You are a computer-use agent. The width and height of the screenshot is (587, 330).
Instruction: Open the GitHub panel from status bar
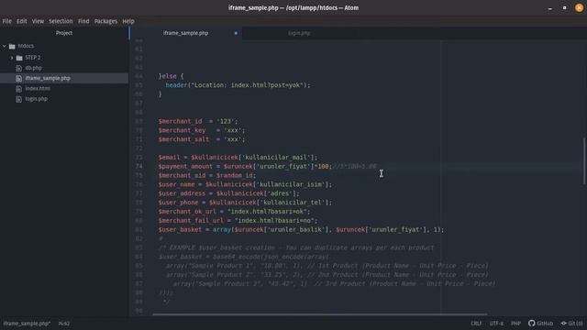click(540, 324)
